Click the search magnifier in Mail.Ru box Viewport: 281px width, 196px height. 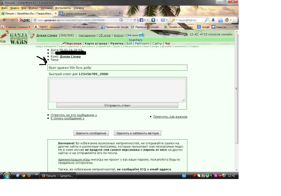tap(206, 20)
